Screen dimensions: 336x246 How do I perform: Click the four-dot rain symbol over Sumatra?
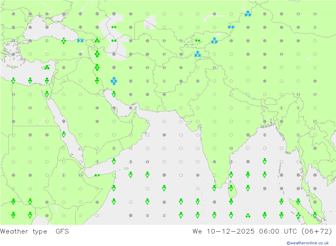[x=298, y=215]
